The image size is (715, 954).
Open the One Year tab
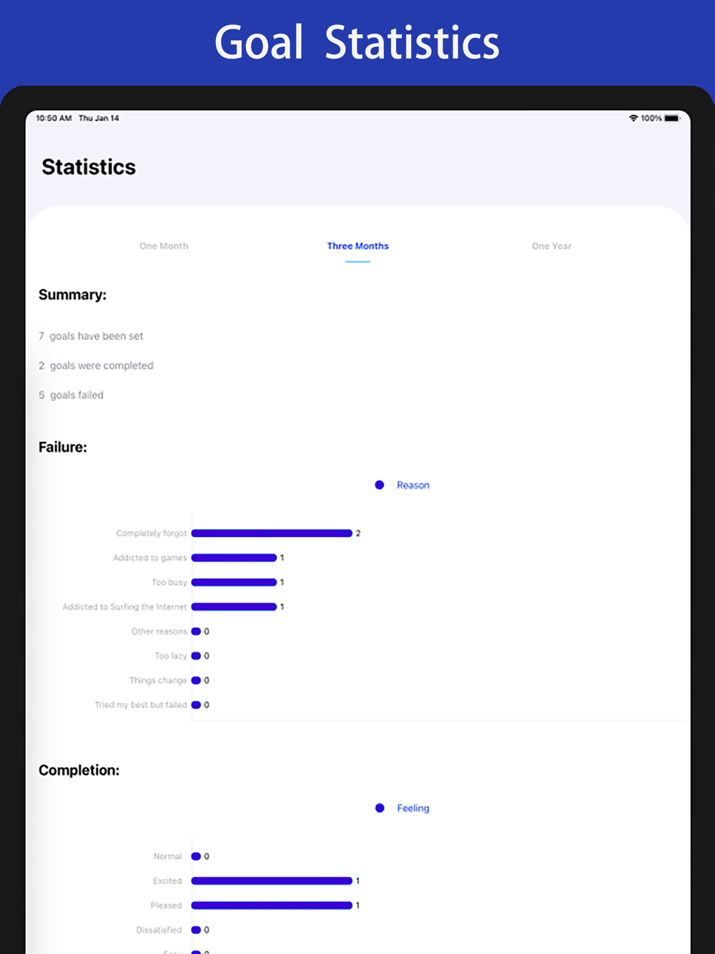tap(551, 246)
